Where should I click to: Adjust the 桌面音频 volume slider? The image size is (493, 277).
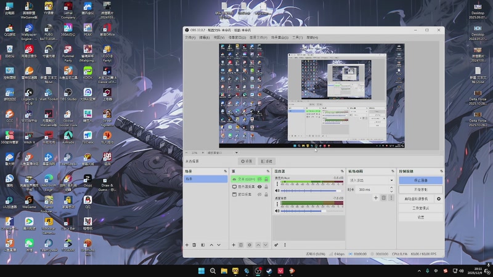click(x=311, y=211)
